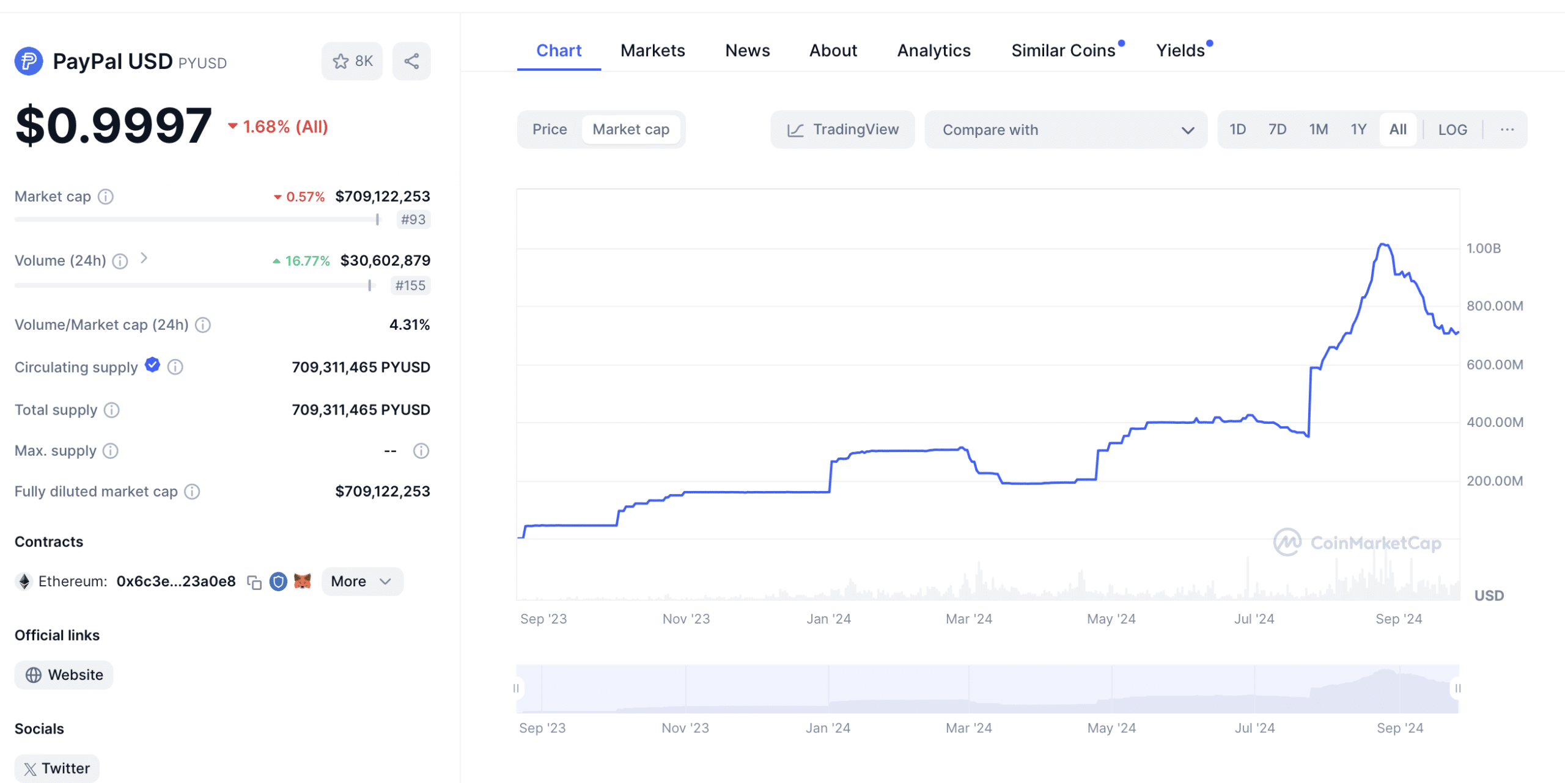
Task: Open the News tab
Action: pos(747,50)
